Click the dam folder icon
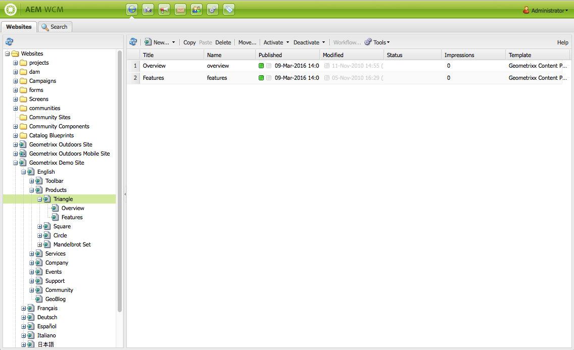The height and width of the screenshot is (350, 574). (x=23, y=72)
